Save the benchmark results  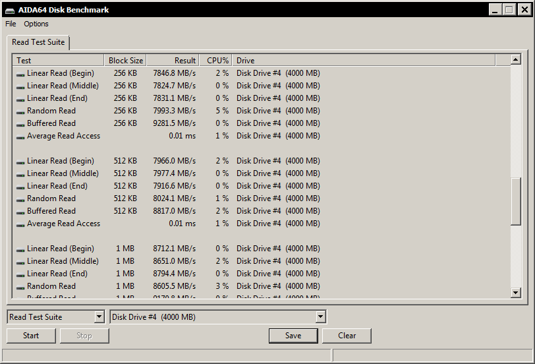click(293, 336)
